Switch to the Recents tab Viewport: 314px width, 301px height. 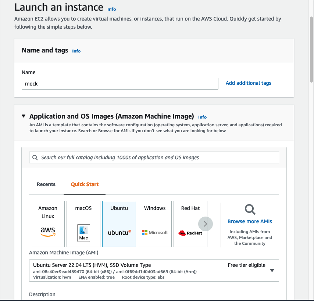46,184
